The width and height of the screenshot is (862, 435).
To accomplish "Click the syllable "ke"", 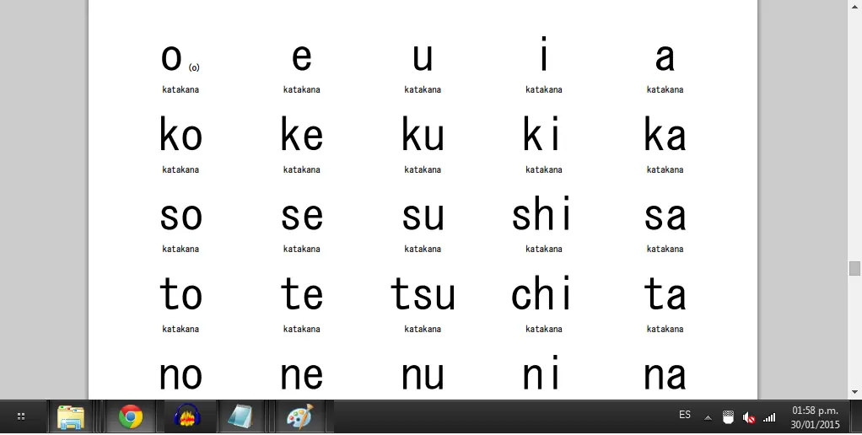I will [x=301, y=133].
